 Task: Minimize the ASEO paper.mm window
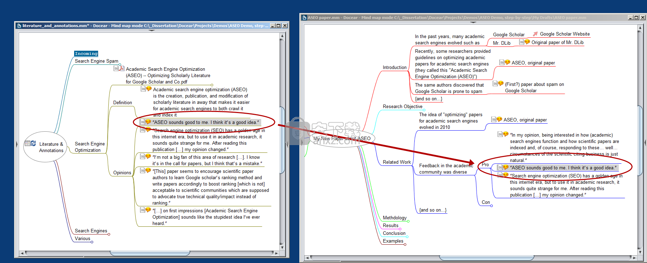click(x=630, y=18)
